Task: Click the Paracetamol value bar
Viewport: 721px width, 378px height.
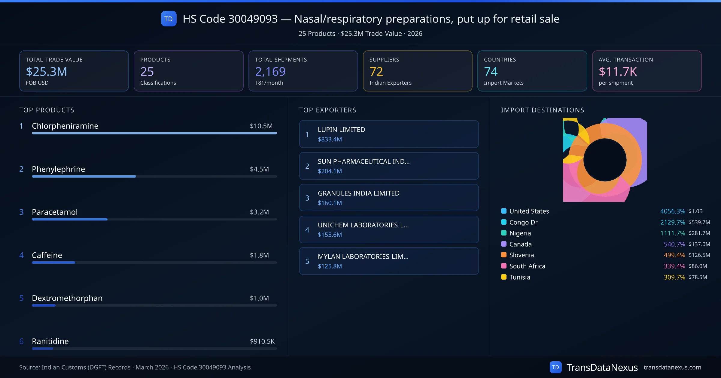Action: [70, 219]
